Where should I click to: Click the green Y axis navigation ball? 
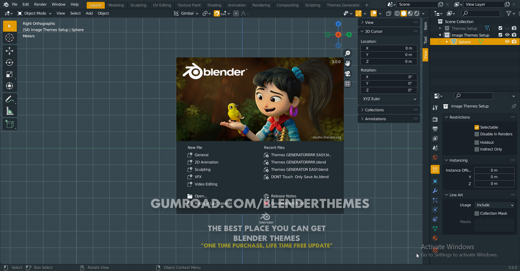click(x=349, y=35)
